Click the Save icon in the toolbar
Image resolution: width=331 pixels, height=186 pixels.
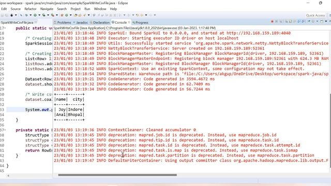(3, 15)
